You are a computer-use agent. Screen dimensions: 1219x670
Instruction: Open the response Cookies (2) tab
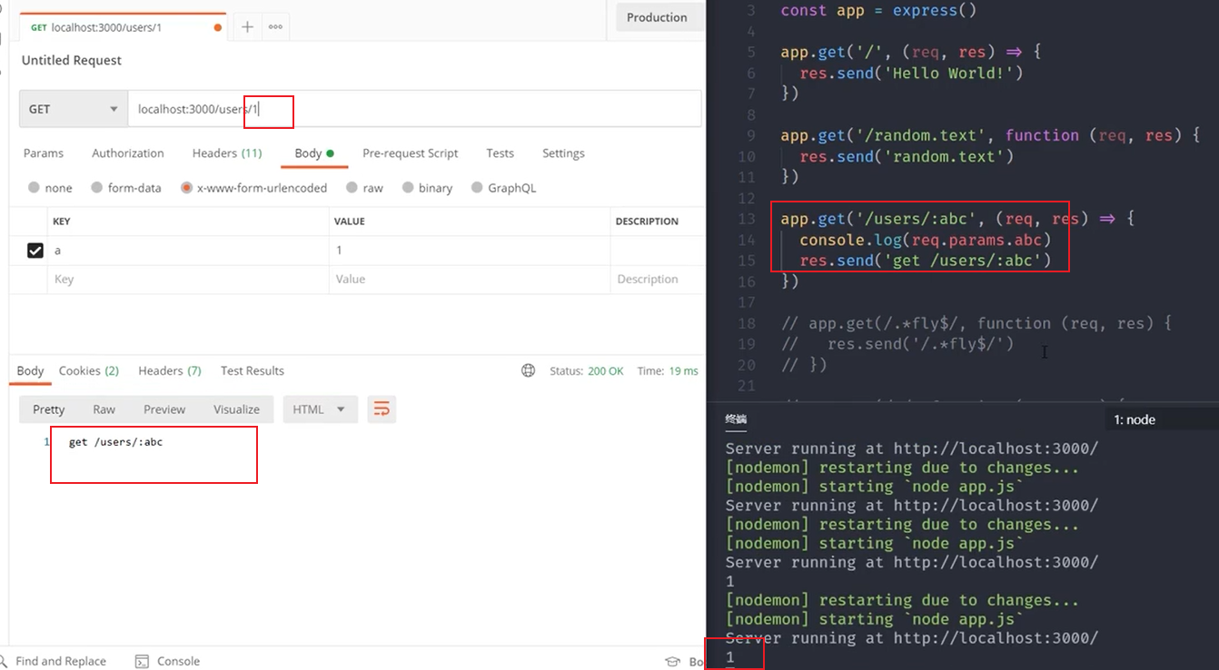[89, 370]
